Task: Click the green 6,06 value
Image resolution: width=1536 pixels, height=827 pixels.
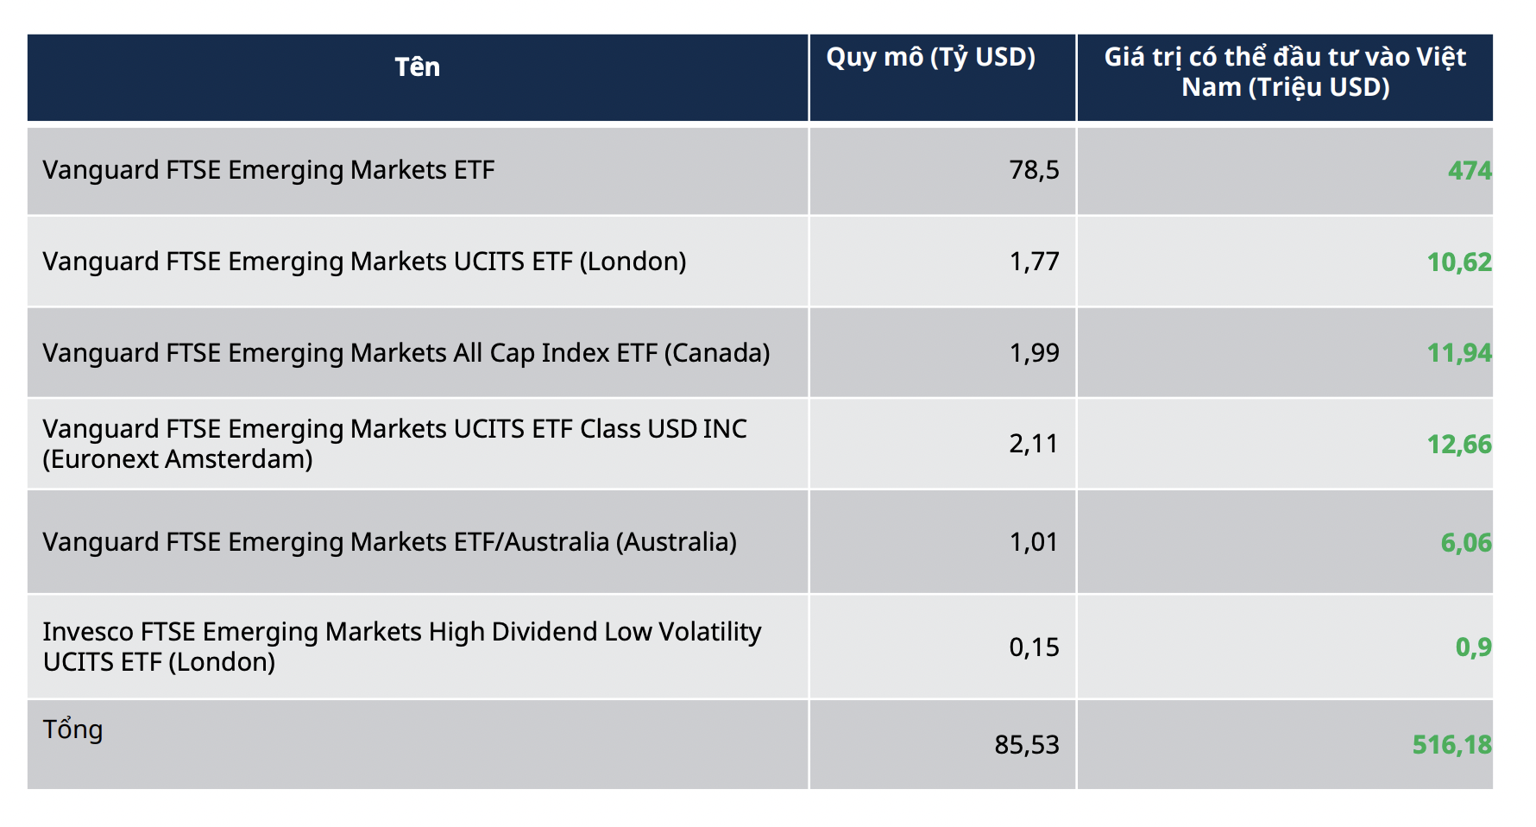Action: (x=1465, y=543)
